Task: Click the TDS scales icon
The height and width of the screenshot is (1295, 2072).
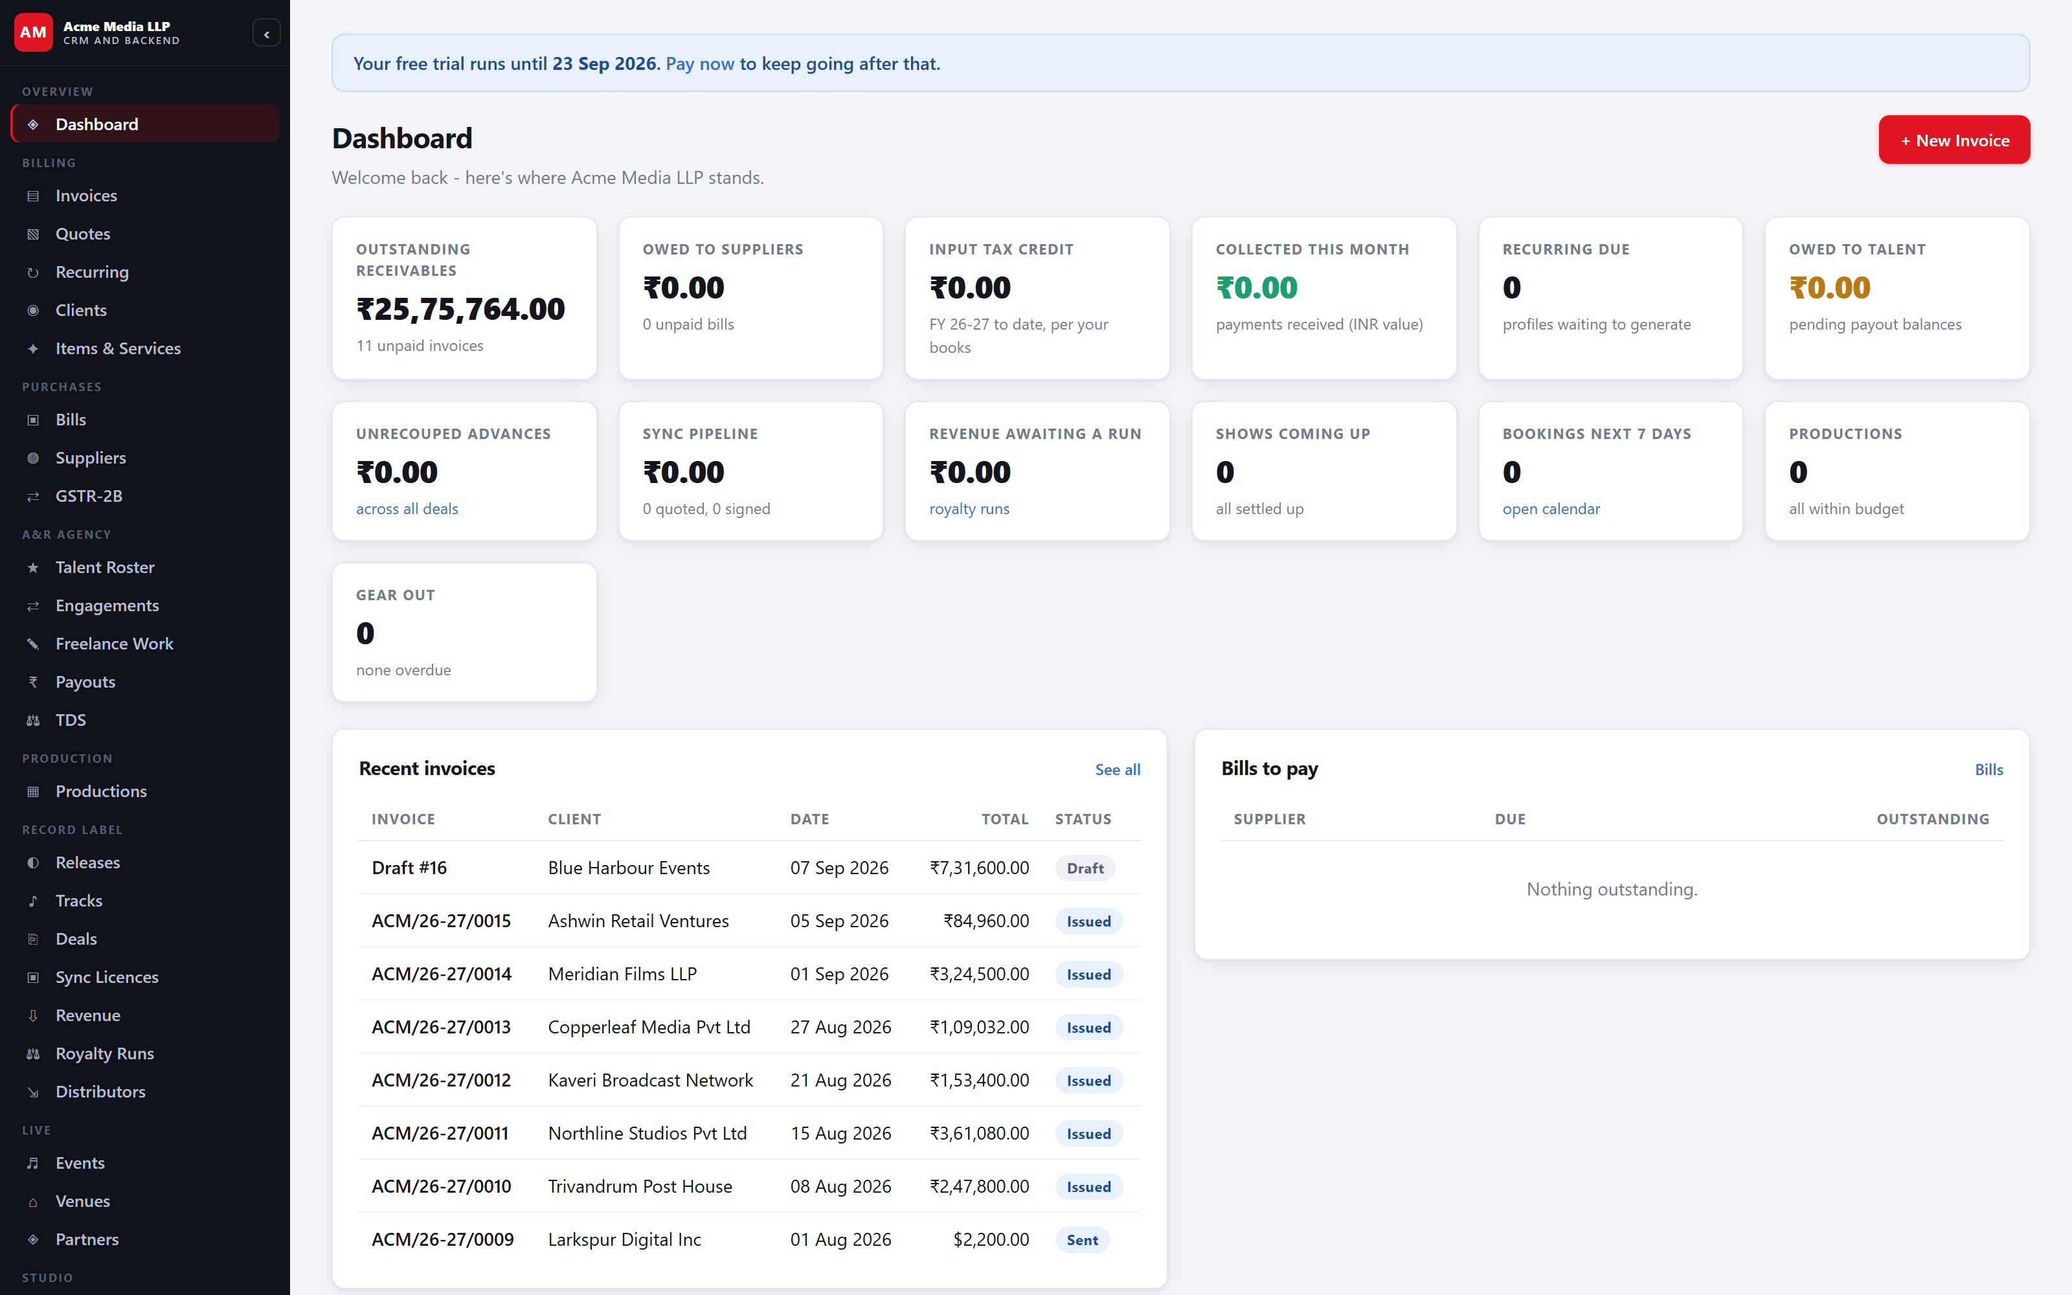Action: [x=34, y=720]
